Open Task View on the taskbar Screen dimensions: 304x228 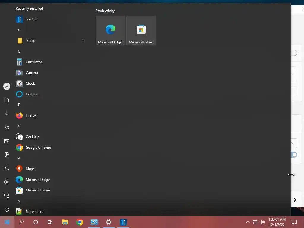point(50,222)
